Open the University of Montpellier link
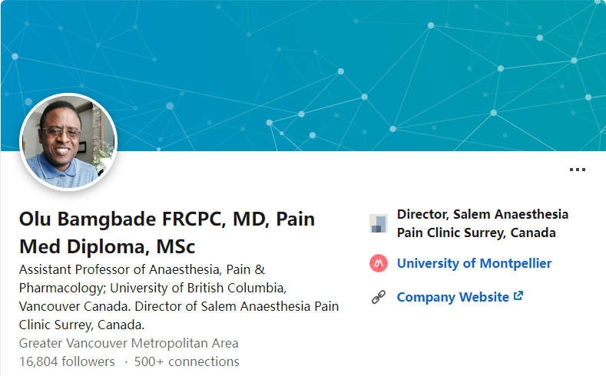This screenshot has width=606, height=376. coord(474,263)
